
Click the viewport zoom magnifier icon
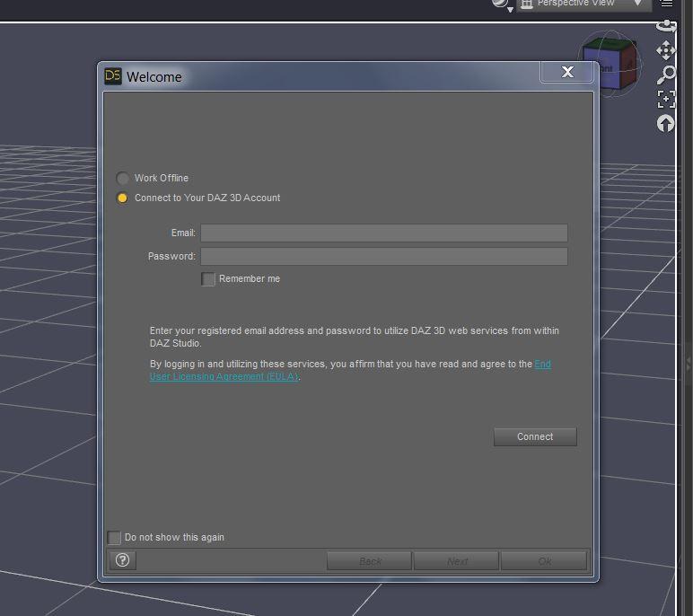665,75
